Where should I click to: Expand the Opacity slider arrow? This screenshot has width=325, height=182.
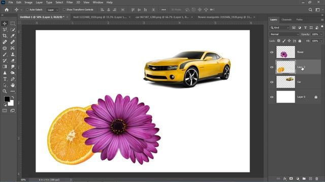[x=321, y=34]
